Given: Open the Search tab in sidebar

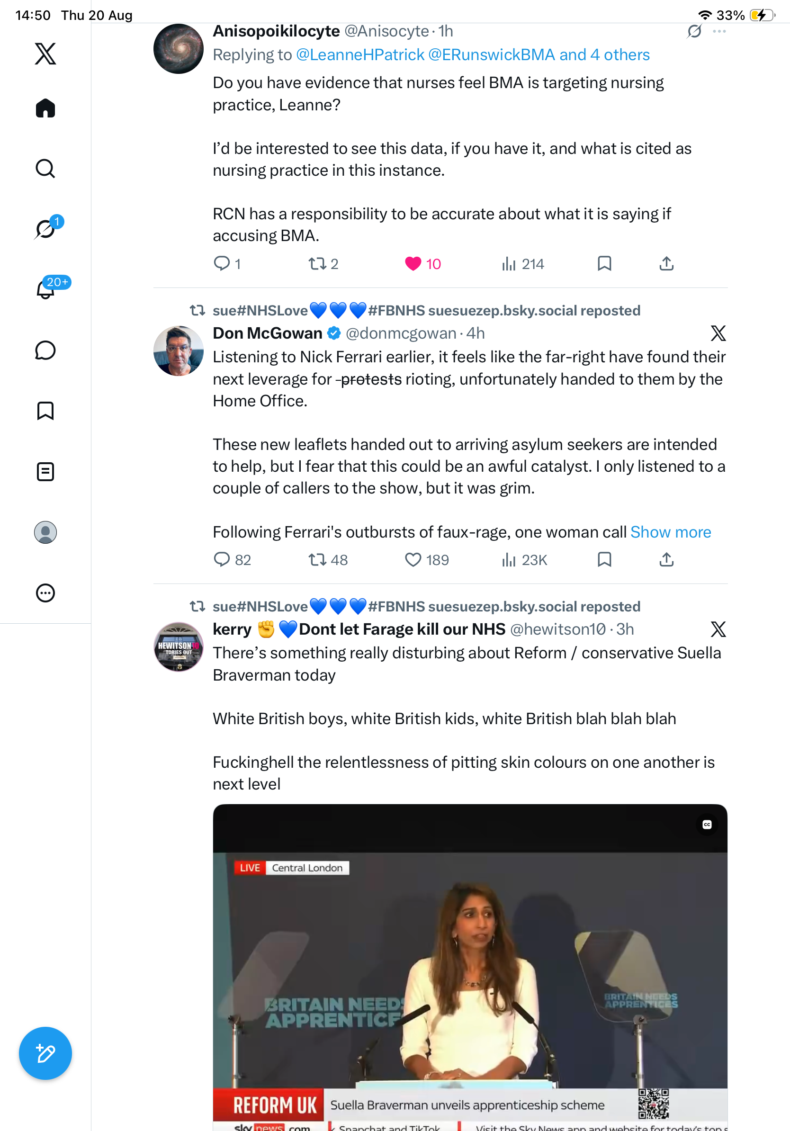Looking at the screenshot, I should pos(45,169).
